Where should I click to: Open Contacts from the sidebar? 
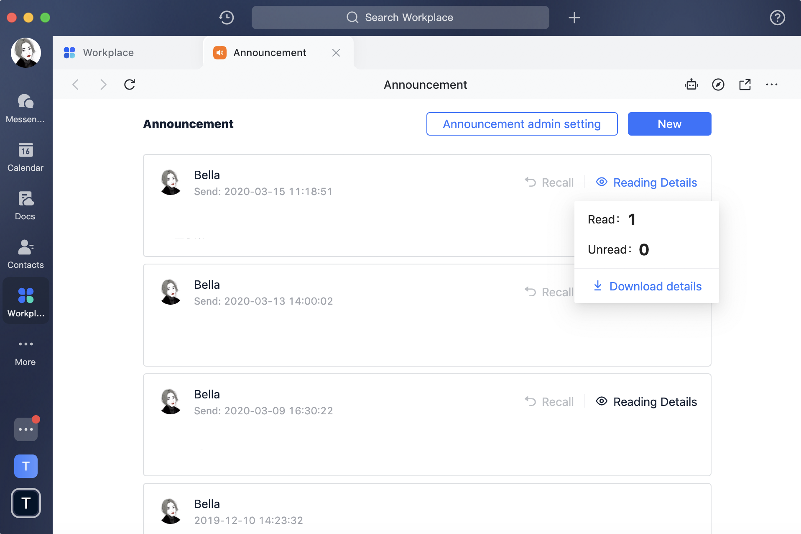[x=26, y=253]
